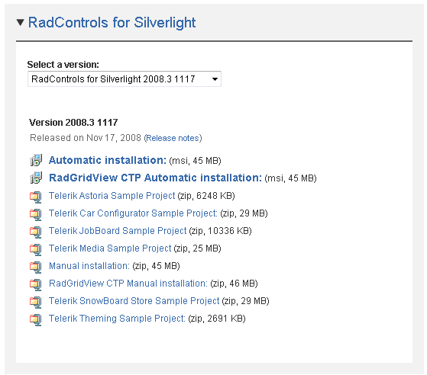Download the Automatic installation msi
This screenshot has height=375, width=427.
[108, 160]
